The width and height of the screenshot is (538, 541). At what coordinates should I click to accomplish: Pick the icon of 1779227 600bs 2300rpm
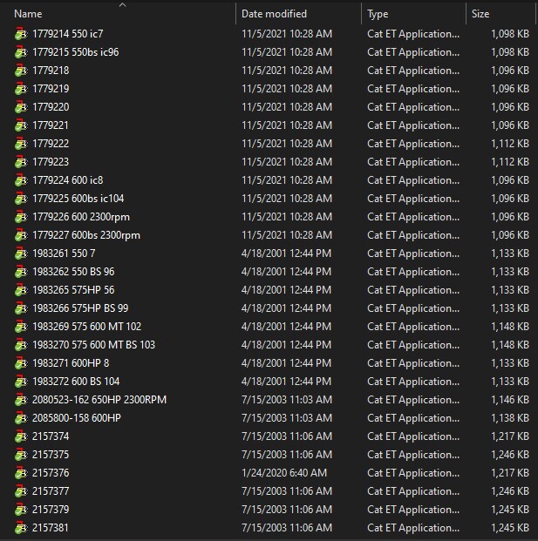[21, 235]
